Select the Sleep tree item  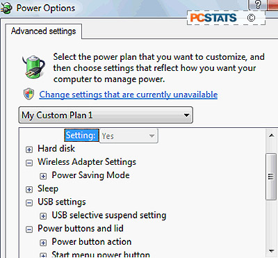48,188
